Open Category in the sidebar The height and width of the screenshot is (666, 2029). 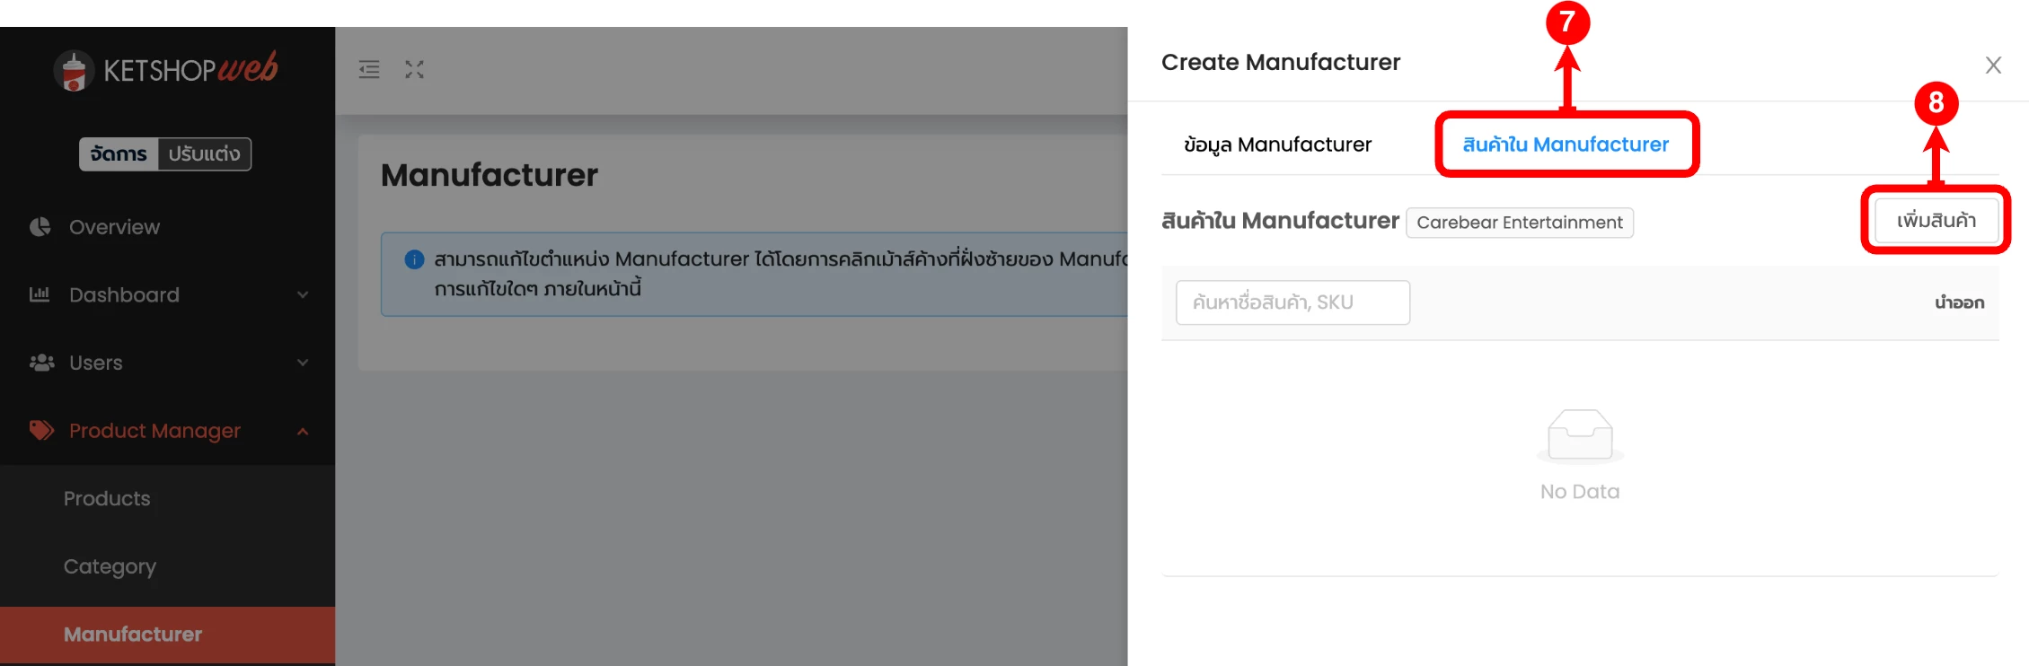[110, 566]
